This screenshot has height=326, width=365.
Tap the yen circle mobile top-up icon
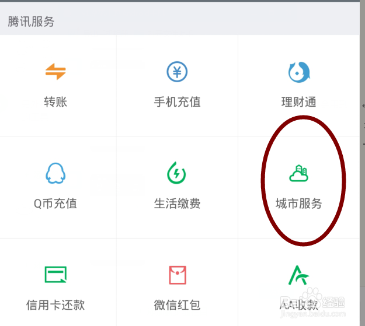[177, 72]
